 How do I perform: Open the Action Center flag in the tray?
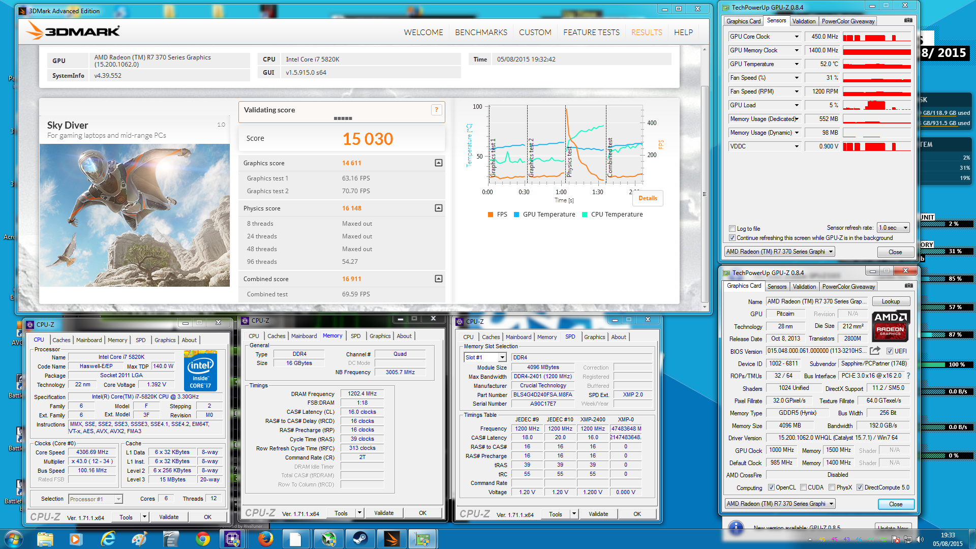click(x=896, y=539)
